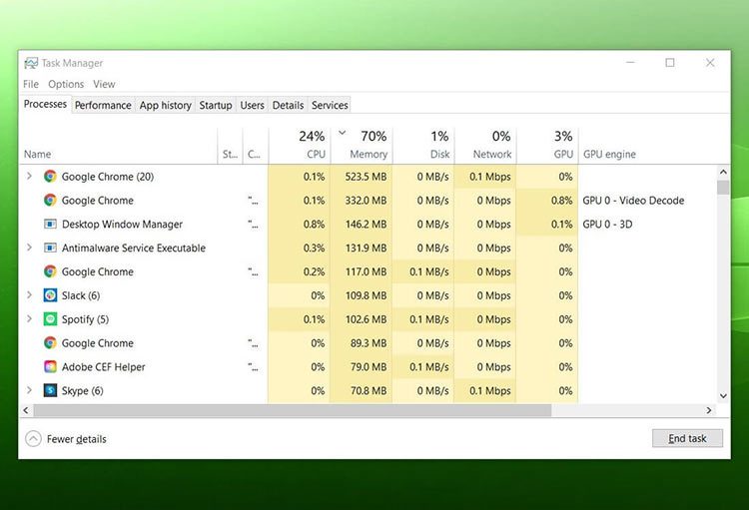Open the Options menu
Image resolution: width=749 pixels, height=510 pixels.
click(x=66, y=85)
